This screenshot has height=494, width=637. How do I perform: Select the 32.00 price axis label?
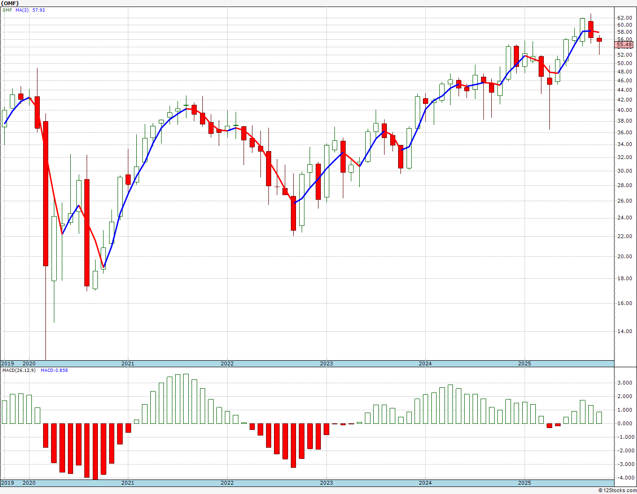(x=625, y=158)
